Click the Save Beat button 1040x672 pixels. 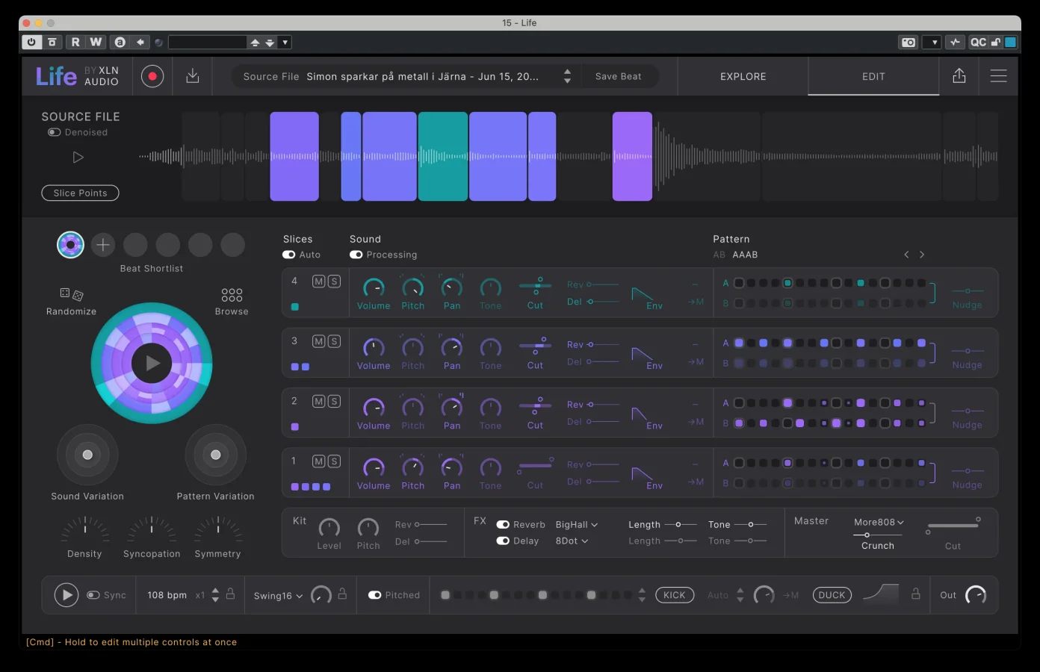618,75
